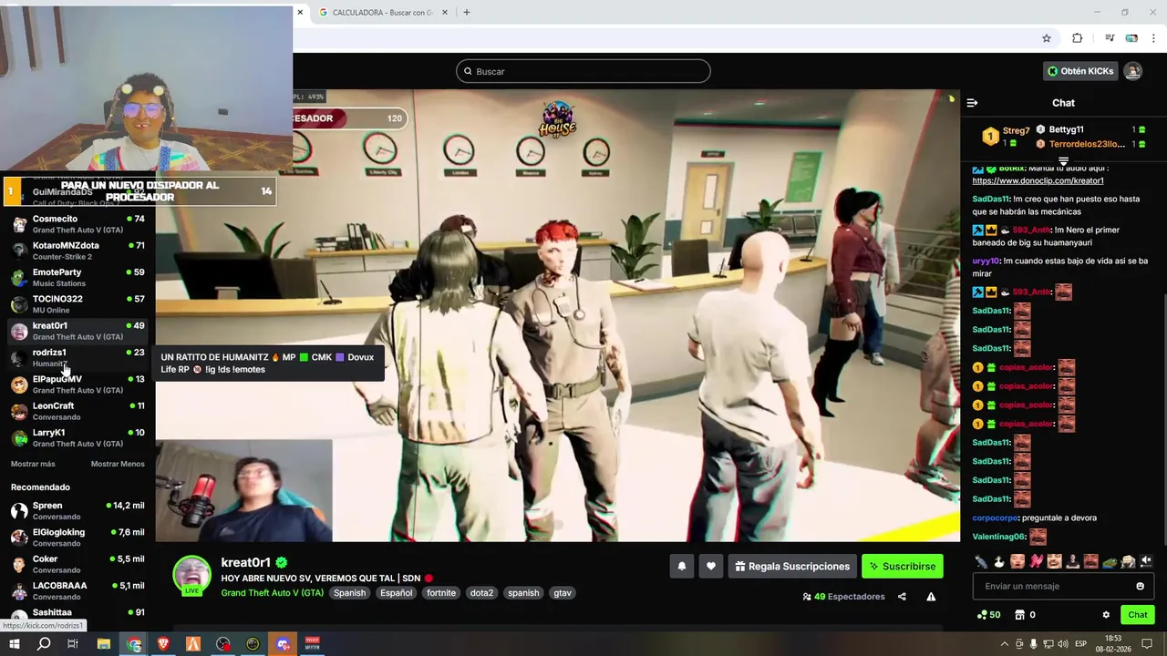Open recommended channel Coker

coord(77,564)
